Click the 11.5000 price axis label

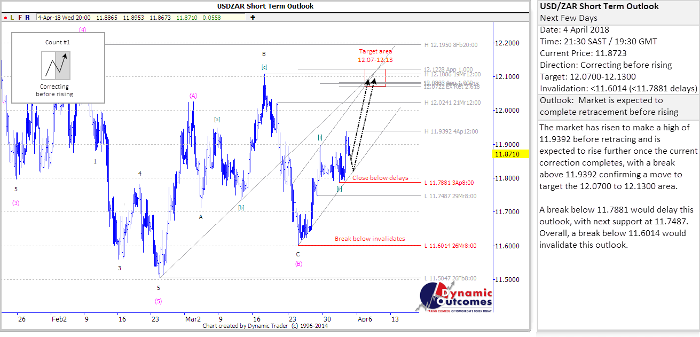pos(507,280)
